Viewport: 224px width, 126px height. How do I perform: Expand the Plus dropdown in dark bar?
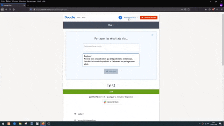(x=111, y=25)
